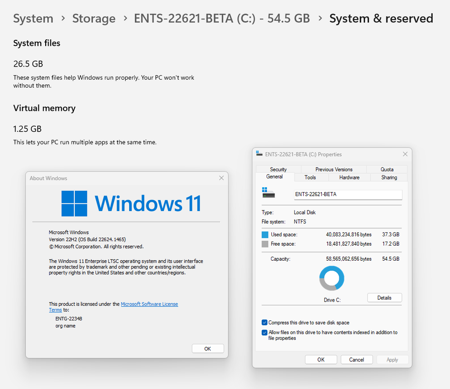Click OK in the Properties dialog
This screenshot has height=389, width=450.
pos(321,360)
